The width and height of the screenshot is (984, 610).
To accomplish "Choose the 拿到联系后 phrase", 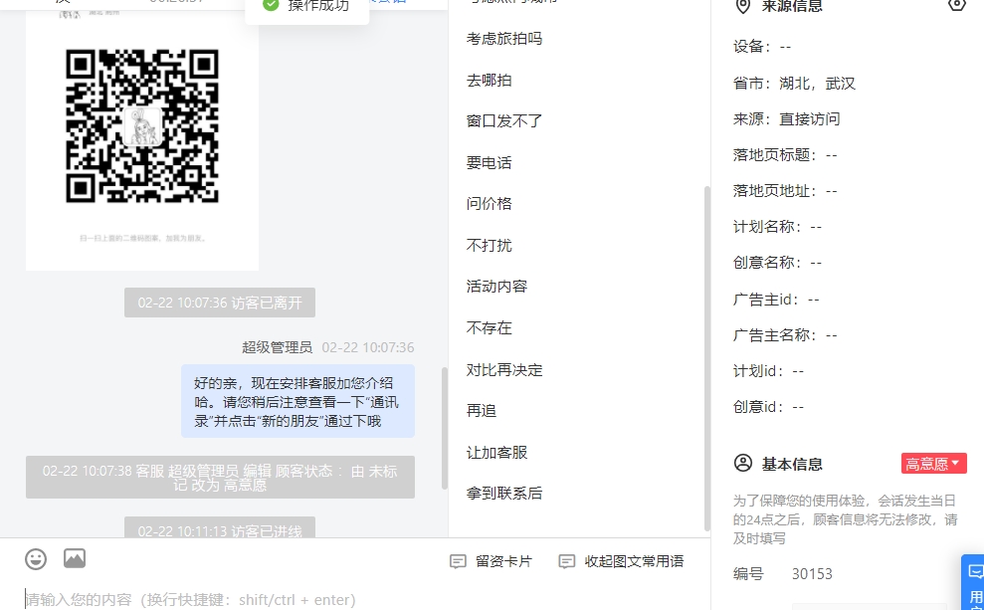I will pyautogui.click(x=504, y=494).
